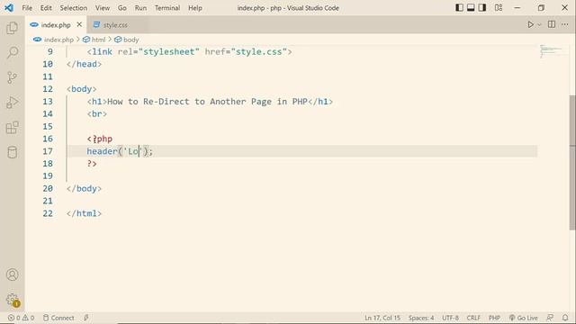This screenshot has height=324, width=576.
Task: Click line number 19 in gutter
Action: (48, 176)
